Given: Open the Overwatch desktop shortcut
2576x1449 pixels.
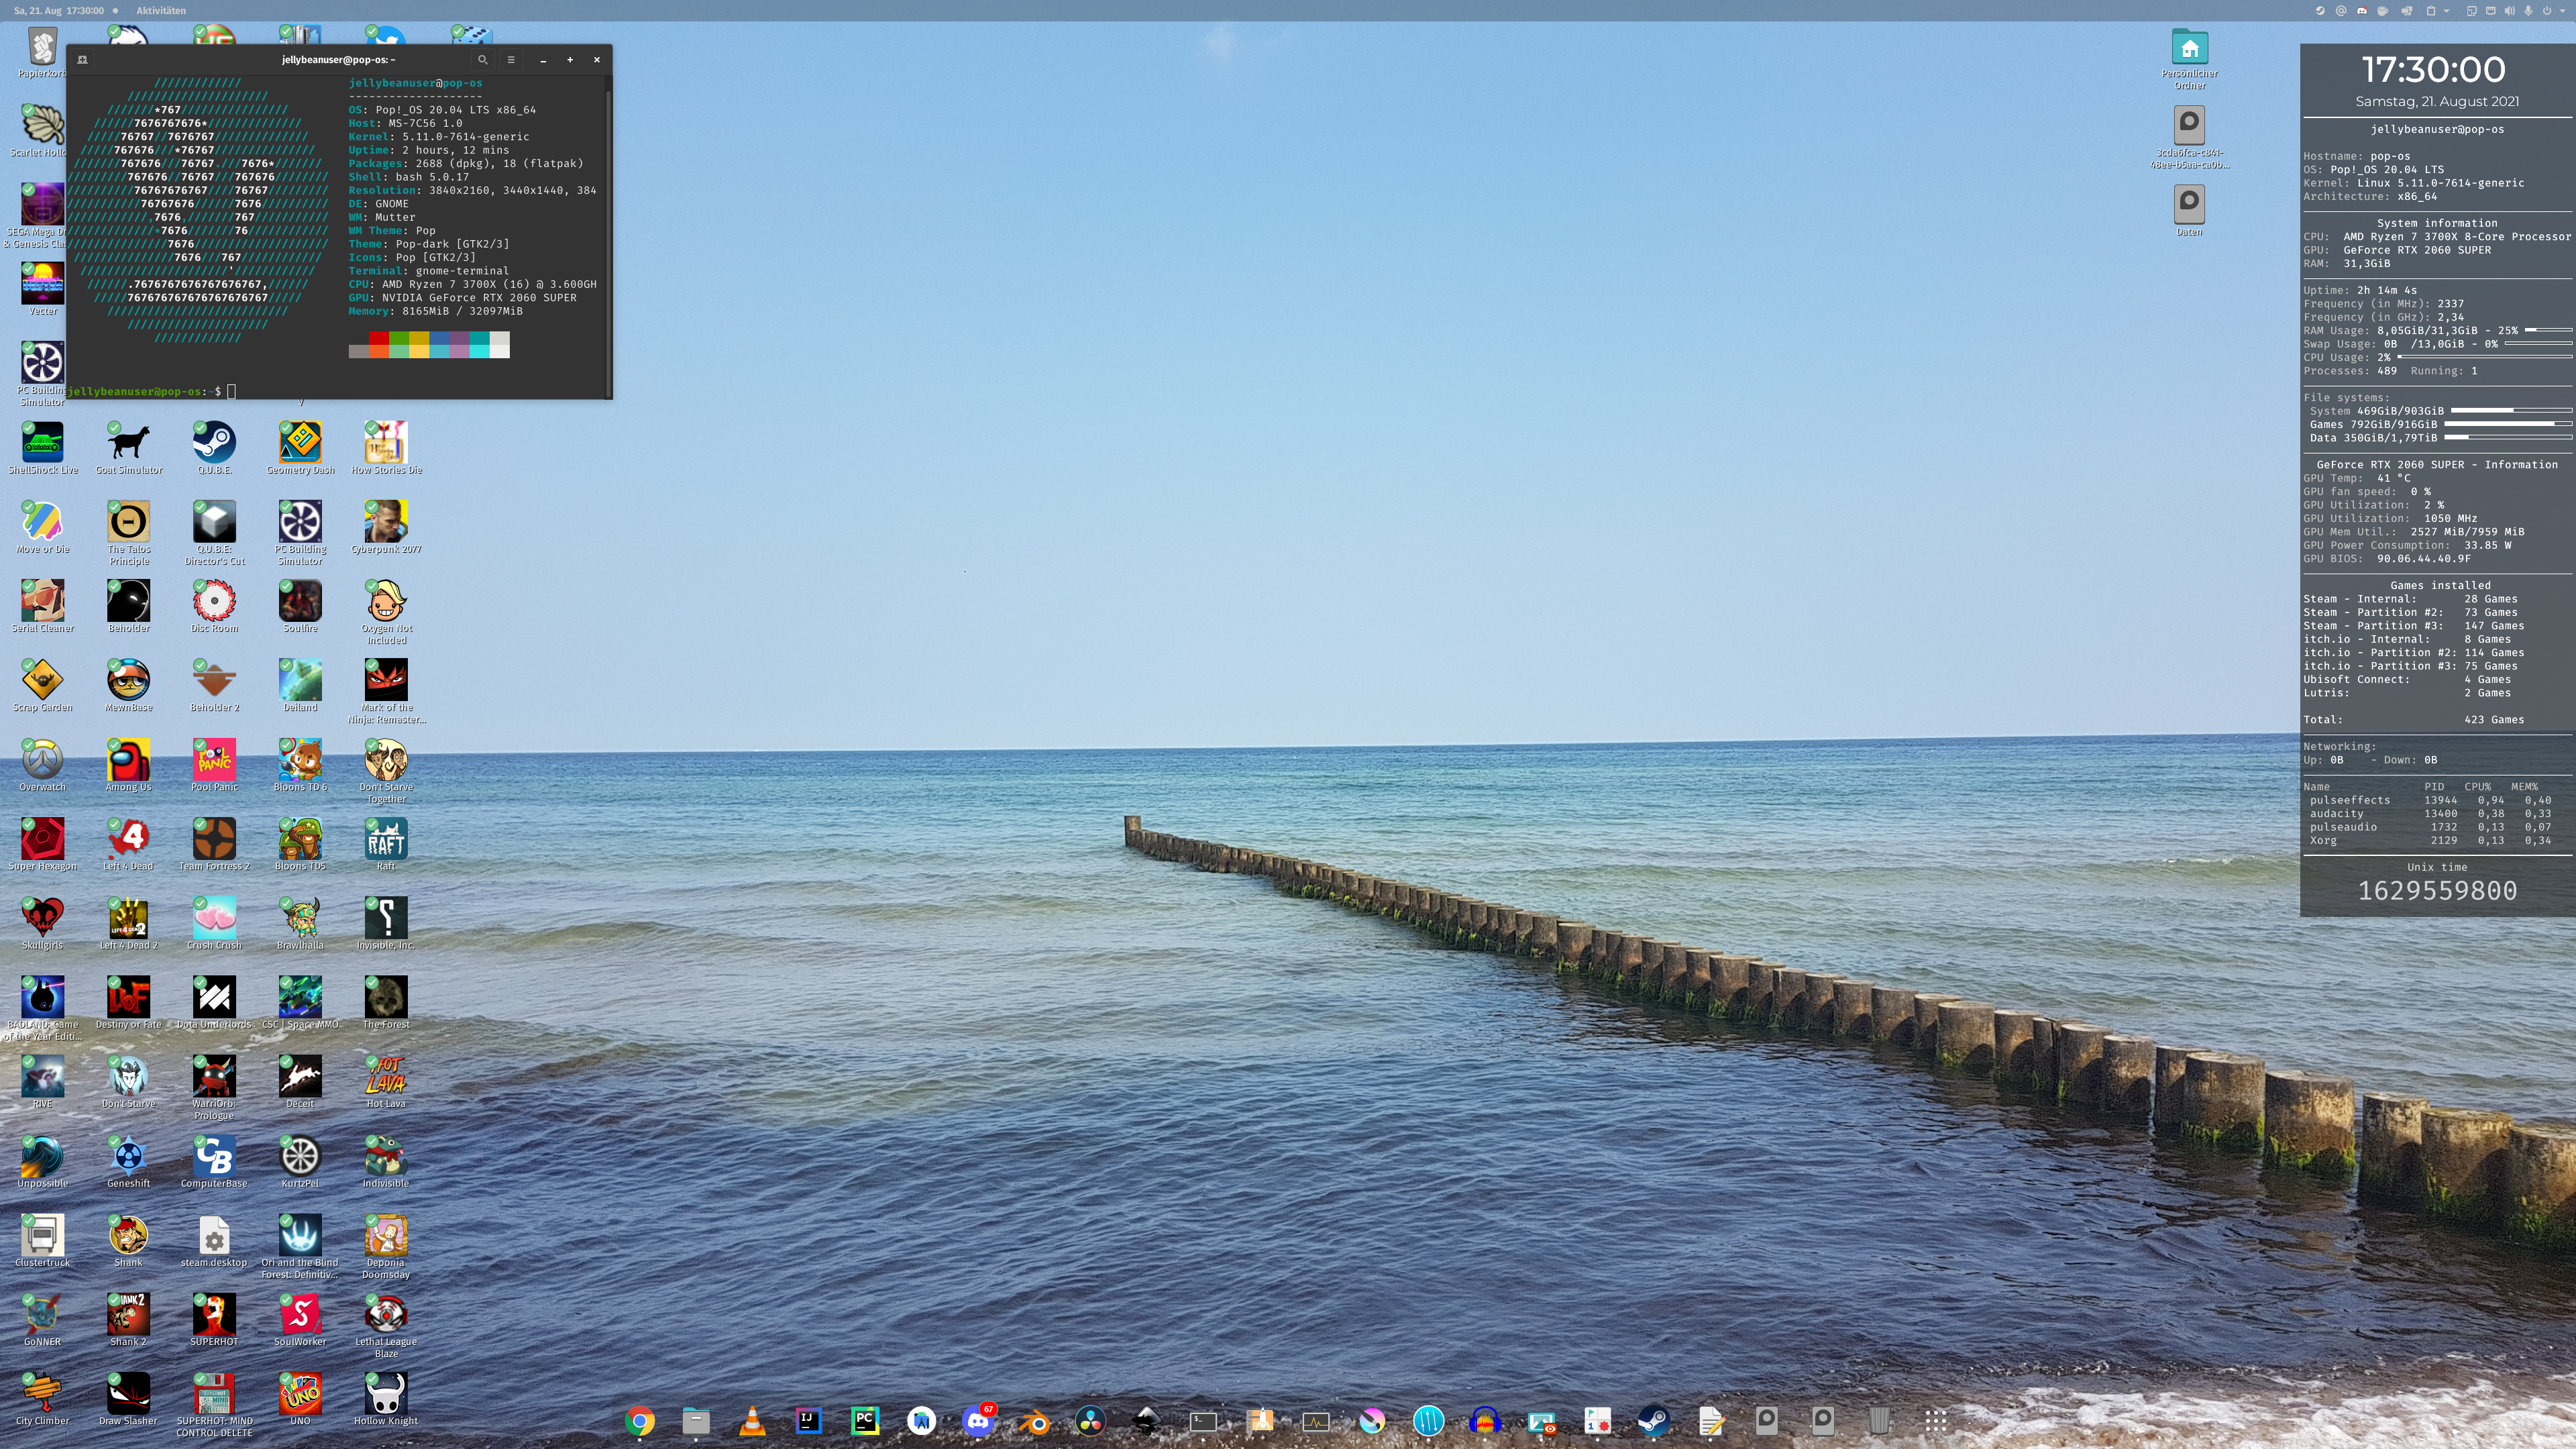Looking at the screenshot, I should (x=43, y=765).
